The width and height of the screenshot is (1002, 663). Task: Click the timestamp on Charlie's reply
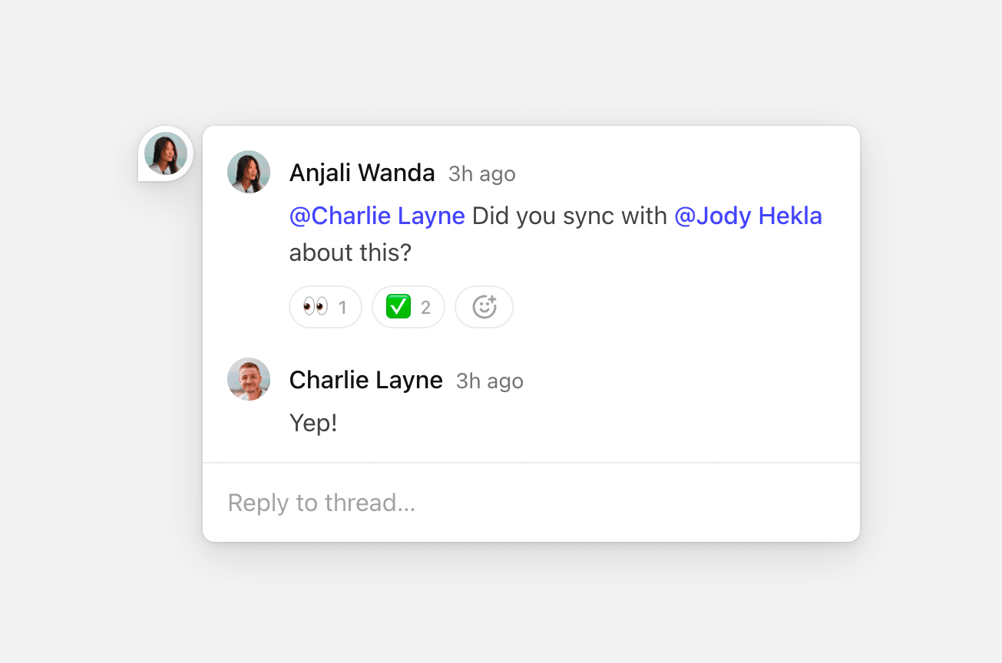tap(490, 381)
